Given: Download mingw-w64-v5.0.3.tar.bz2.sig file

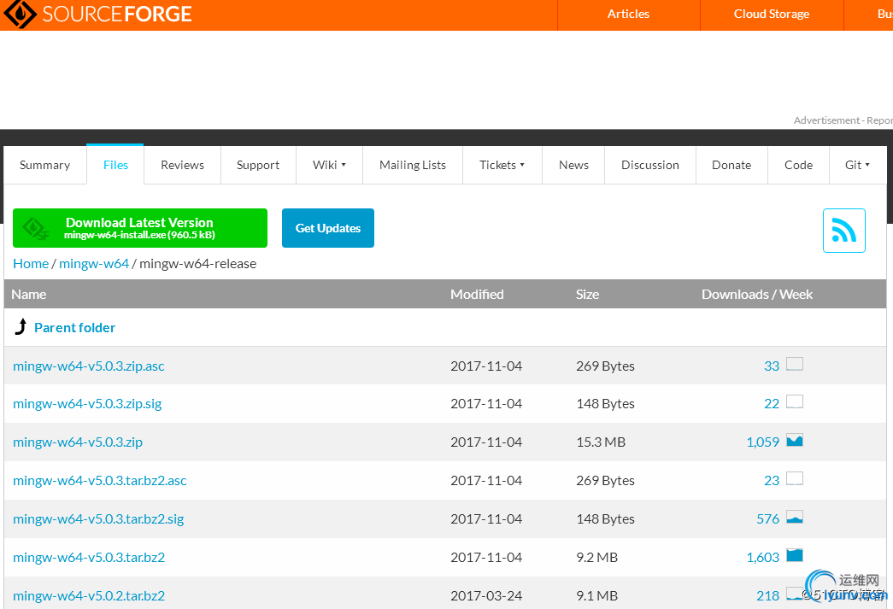Looking at the screenshot, I should [98, 519].
